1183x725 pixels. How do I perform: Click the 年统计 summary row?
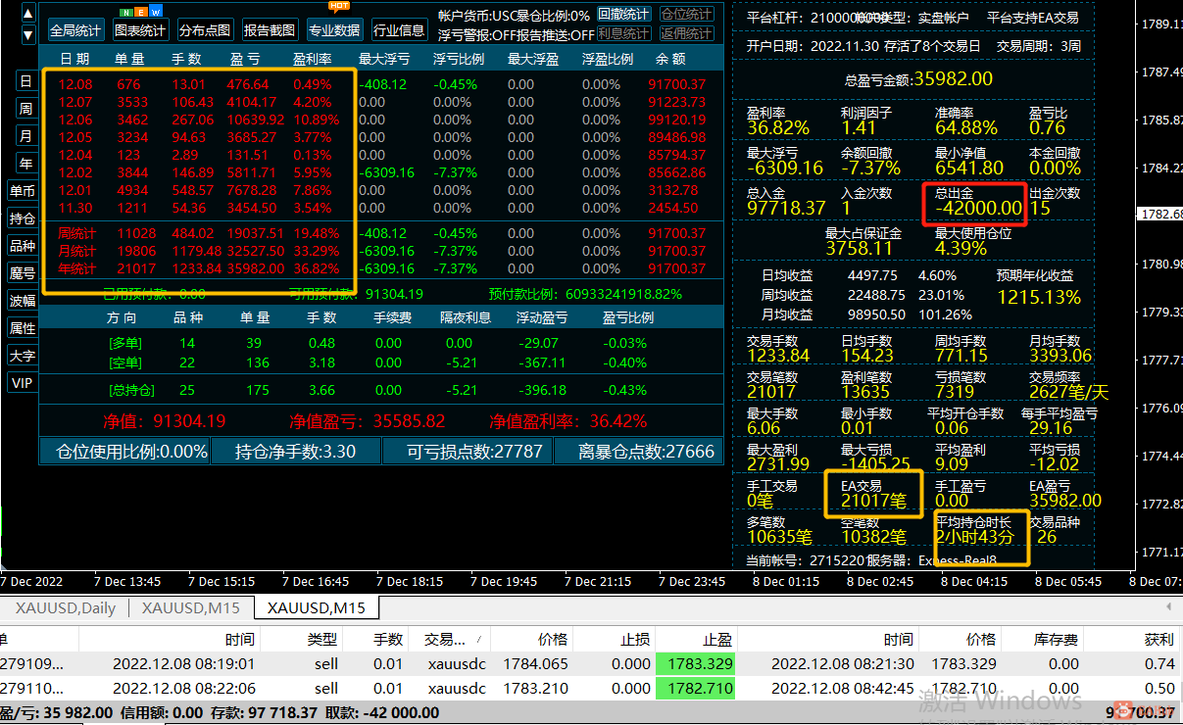point(382,268)
